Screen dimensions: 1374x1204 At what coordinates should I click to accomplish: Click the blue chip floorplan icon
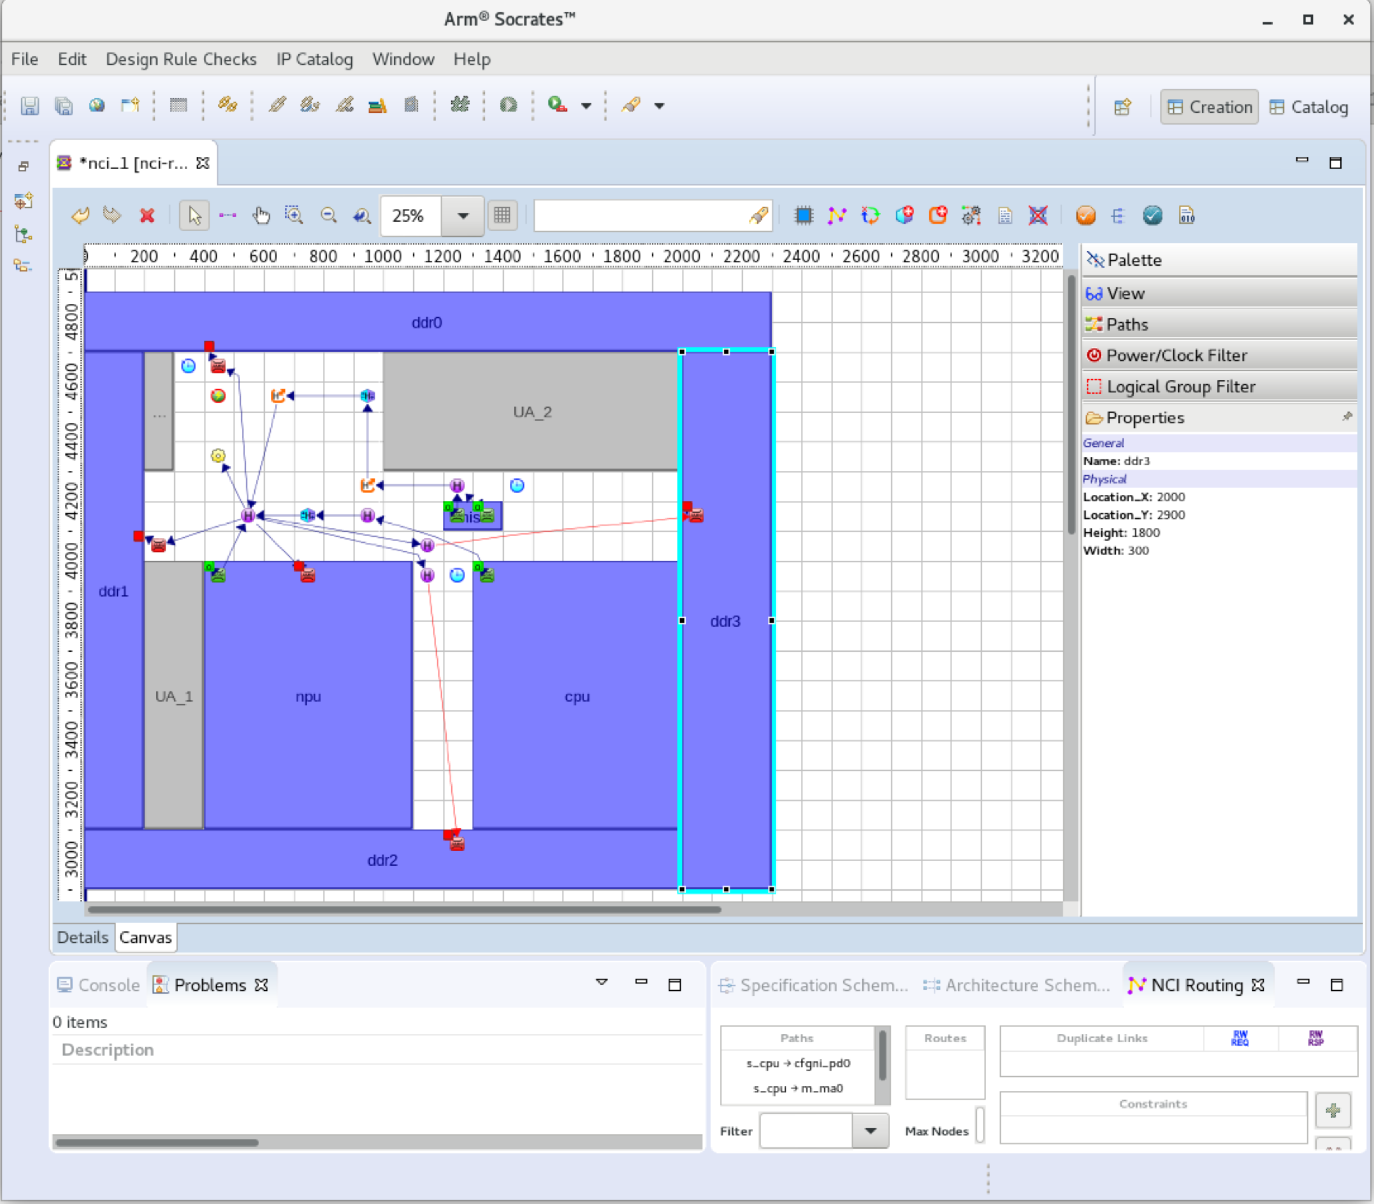coord(803,216)
